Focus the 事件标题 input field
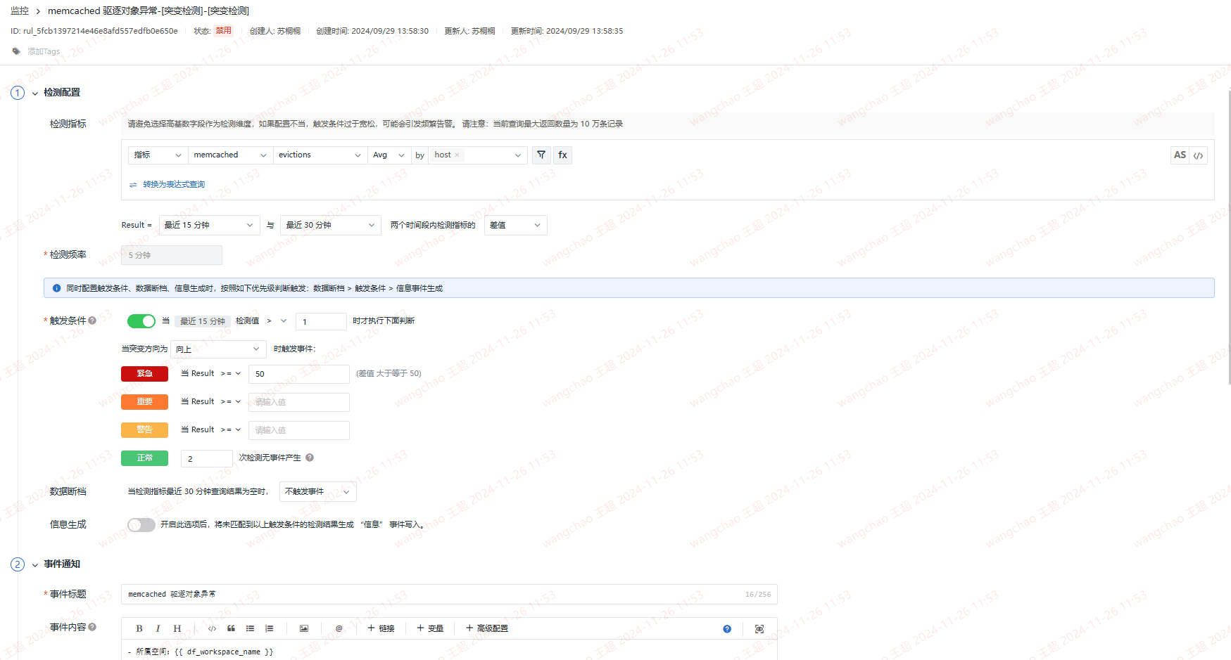This screenshot has width=1231, height=660. click(449, 595)
